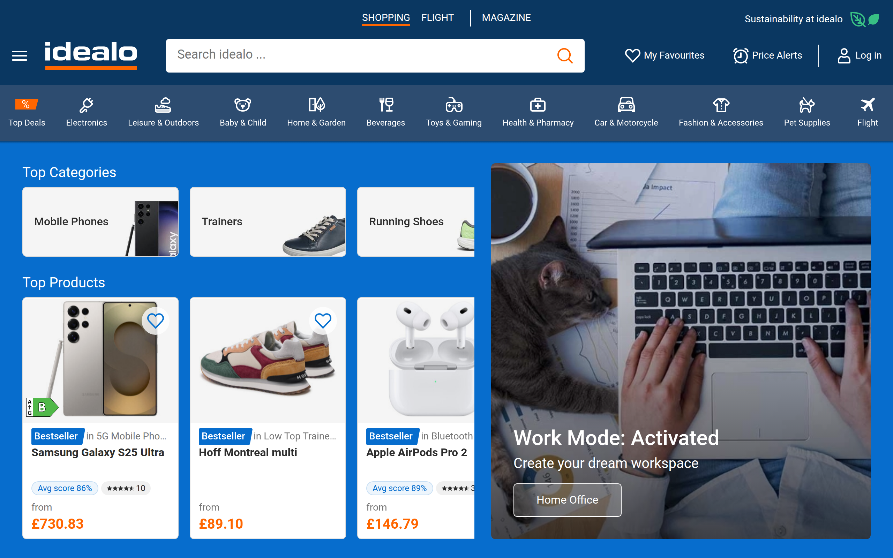
Task: Click 'Create your dream workspace' text
Action: click(606, 463)
